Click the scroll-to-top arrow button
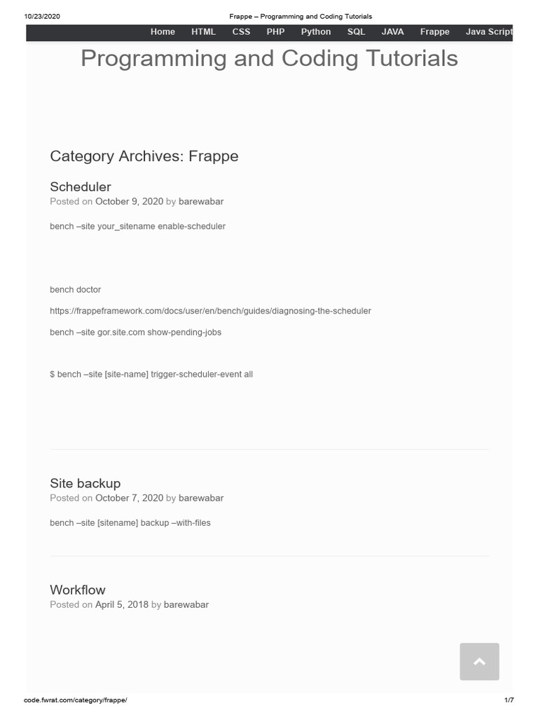The height and width of the screenshot is (717, 538). pyautogui.click(x=479, y=661)
